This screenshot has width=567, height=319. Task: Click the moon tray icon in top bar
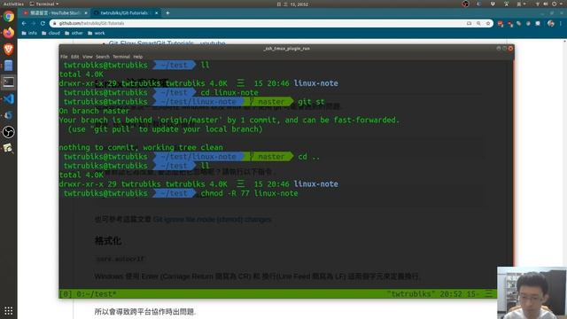click(479, 4)
